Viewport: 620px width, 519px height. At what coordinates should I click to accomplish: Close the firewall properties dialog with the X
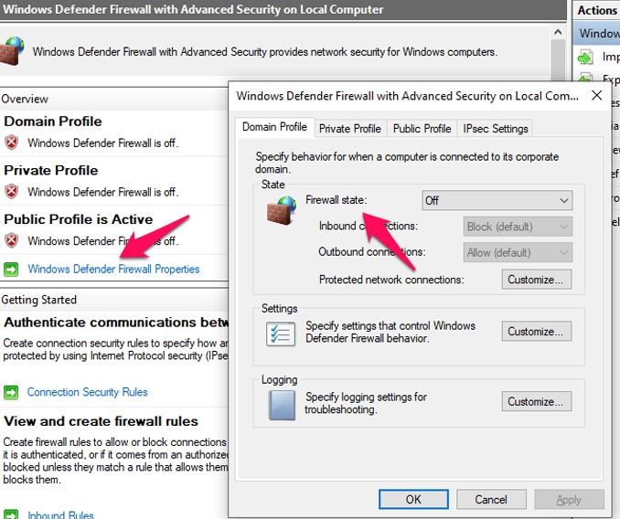click(x=596, y=95)
